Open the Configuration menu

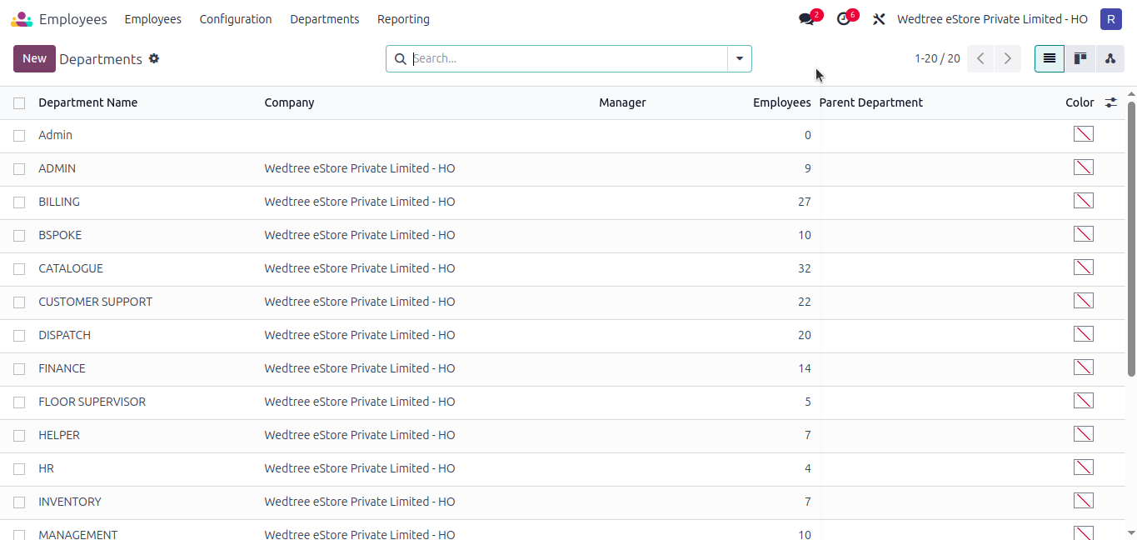pos(236,18)
